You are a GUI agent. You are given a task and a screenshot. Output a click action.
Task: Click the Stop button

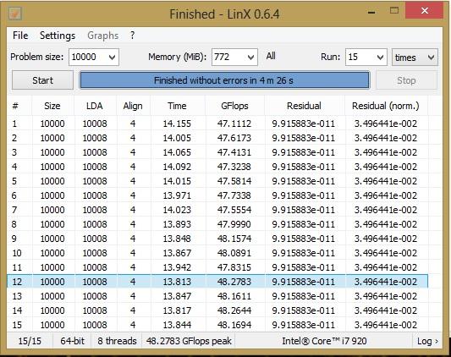(x=406, y=80)
